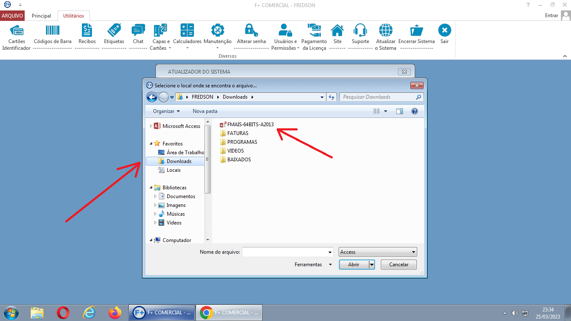Screen dimensions: 571x321
Task: Open the Ferramentas menu
Action: tap(313, 265)
